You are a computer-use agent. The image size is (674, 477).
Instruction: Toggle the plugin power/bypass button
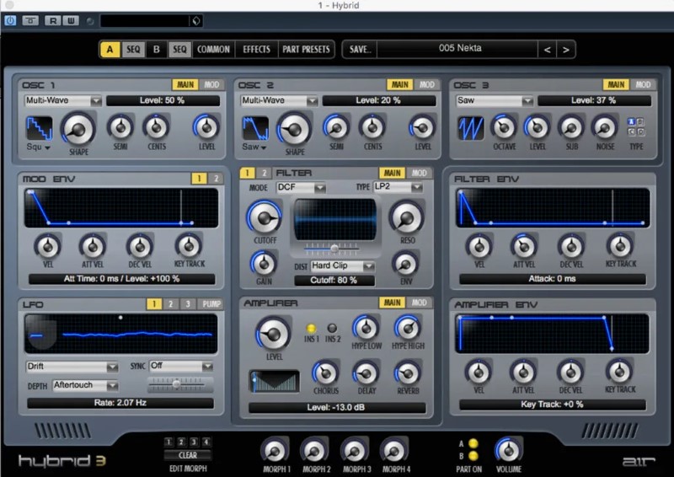click(10, 20)
